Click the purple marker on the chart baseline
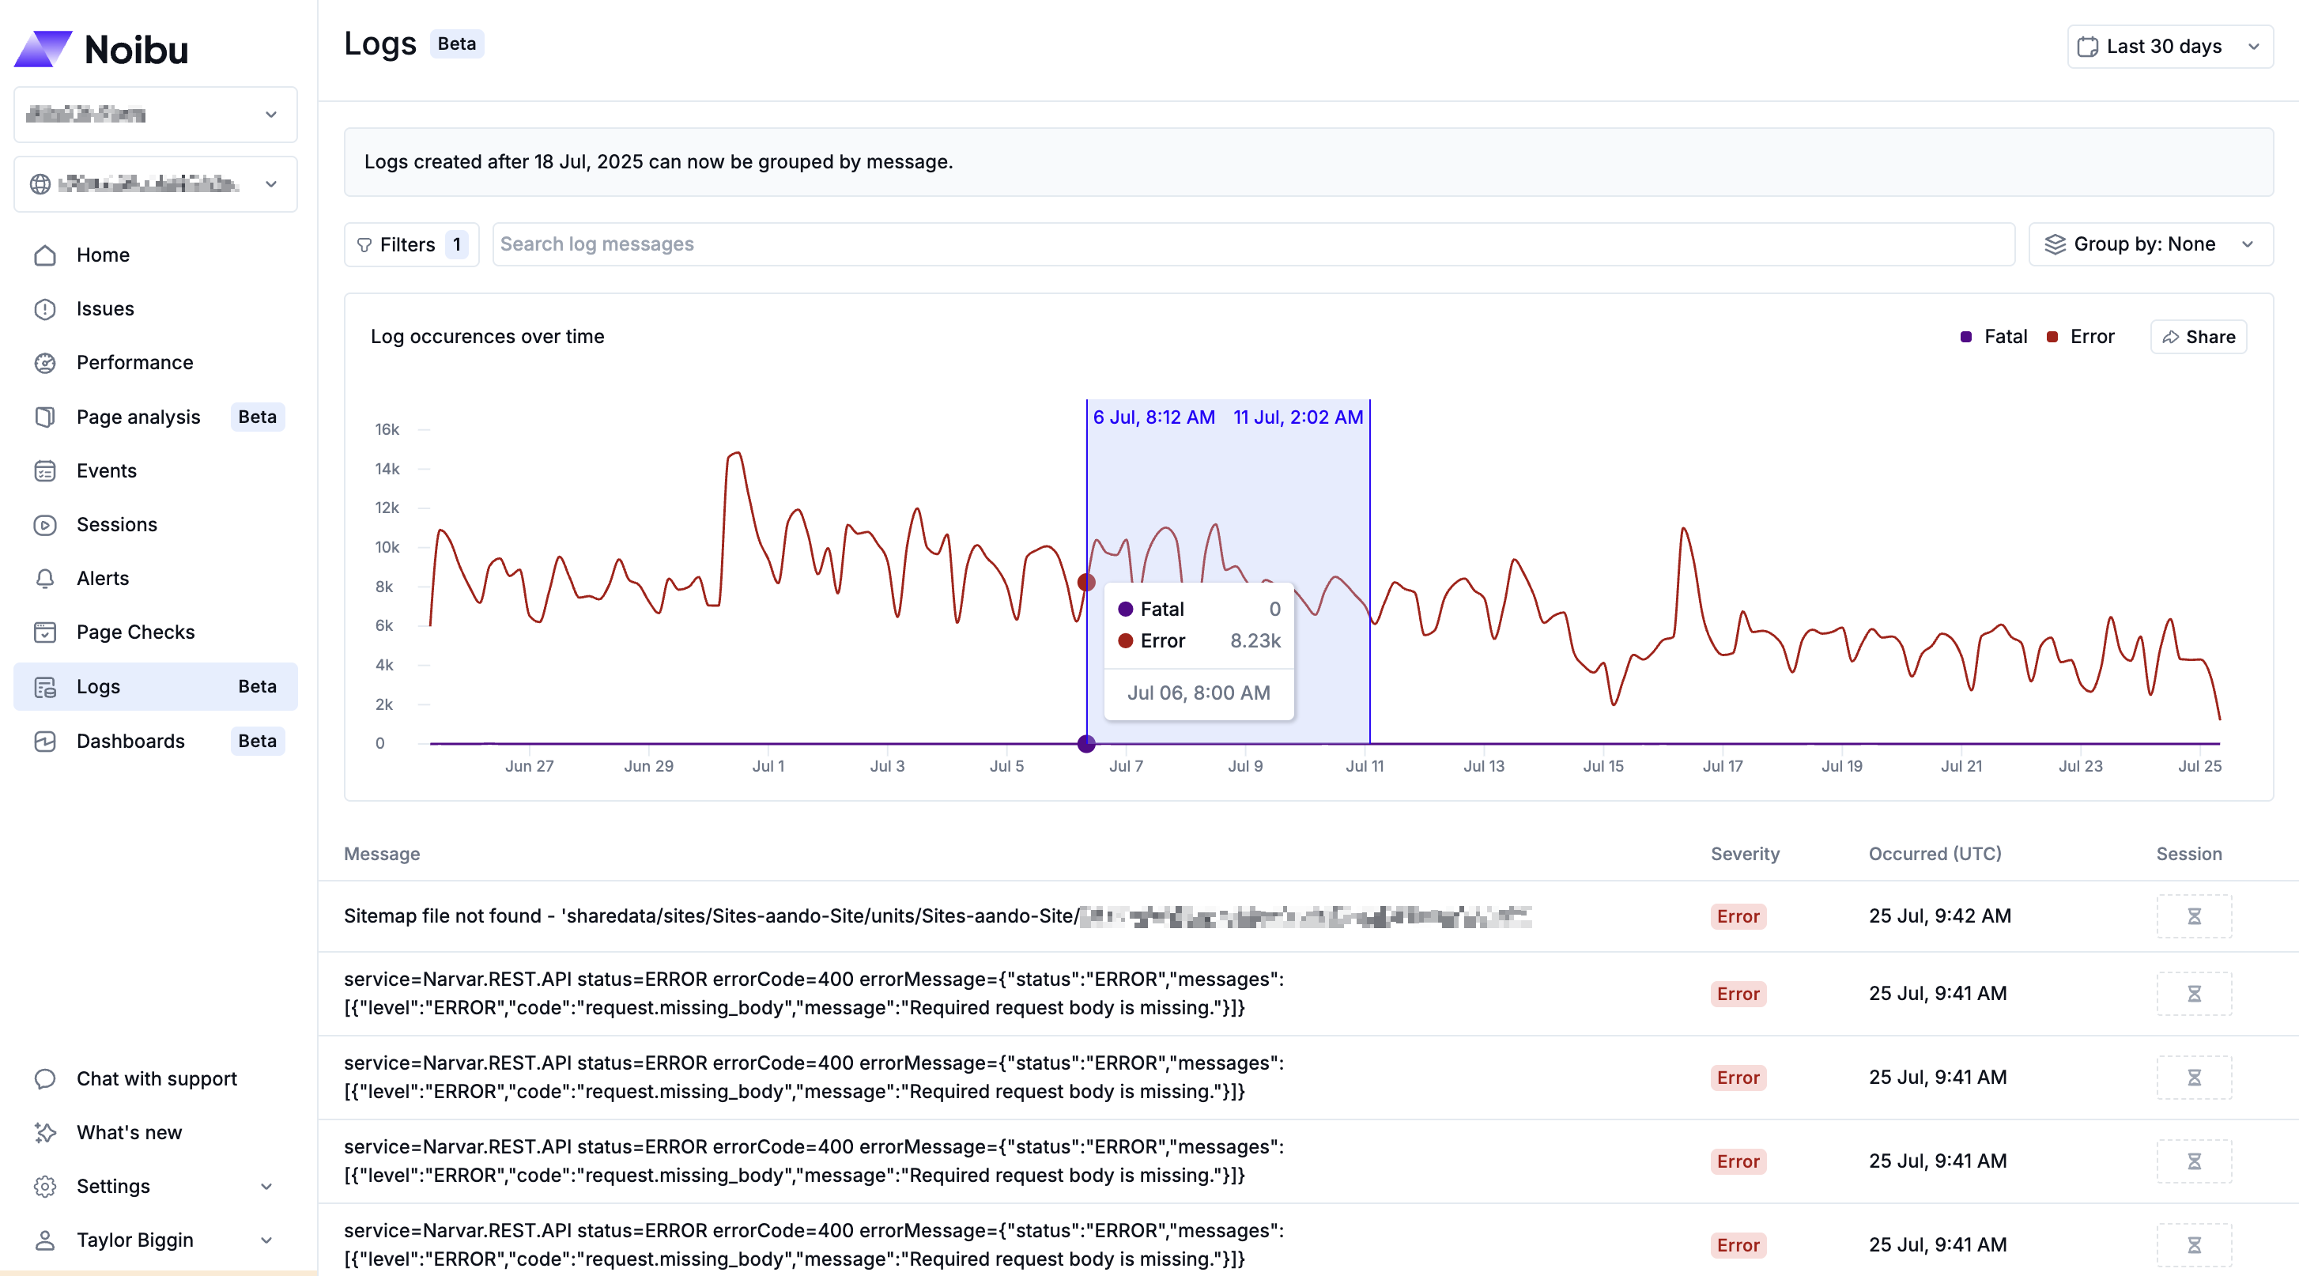This screenshot has height=1276, width=2299. pyautogui.click(x=1086, y=743)
